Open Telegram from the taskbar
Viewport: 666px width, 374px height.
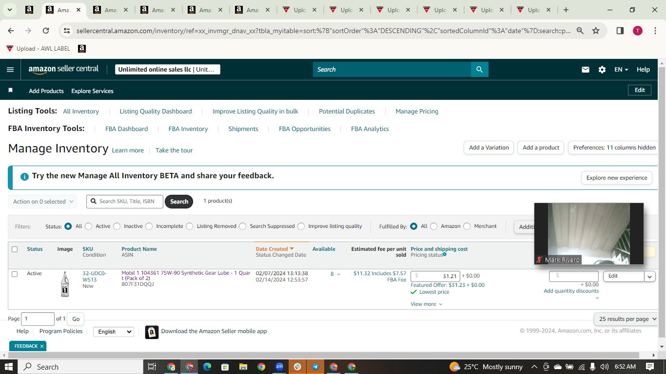tap(315, 367)
